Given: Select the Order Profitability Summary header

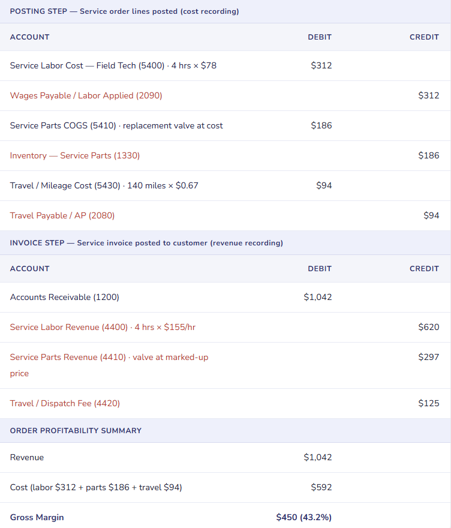Looking at the screenshot, I should tap(76, 430).
